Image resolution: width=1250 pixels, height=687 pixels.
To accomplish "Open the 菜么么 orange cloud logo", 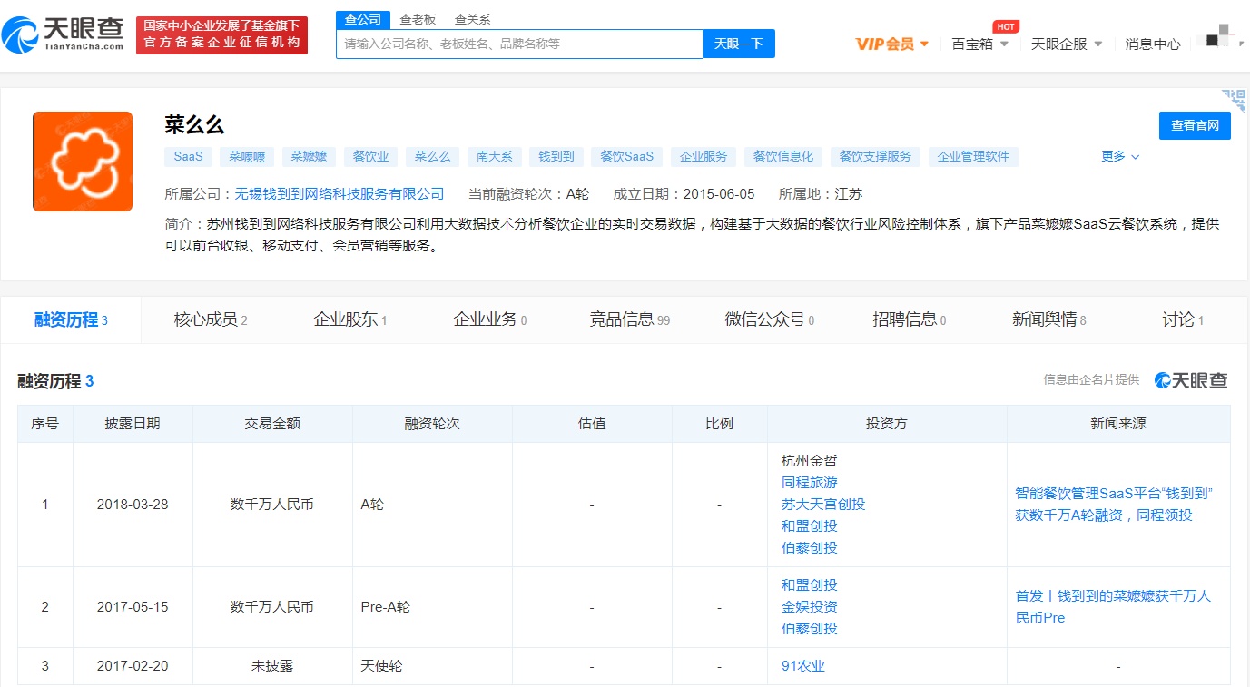I will click(x=83, y=162).
